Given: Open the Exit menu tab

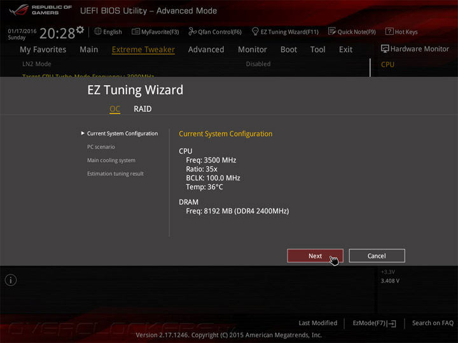Looking at the screenshot, I should (345, 50).
